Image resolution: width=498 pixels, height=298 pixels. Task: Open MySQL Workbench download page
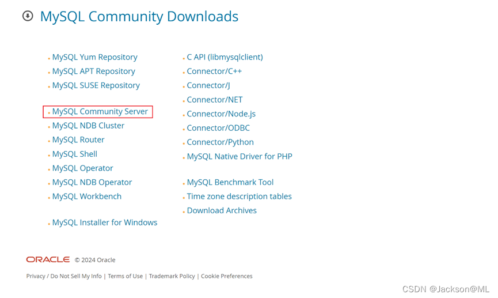87,196
